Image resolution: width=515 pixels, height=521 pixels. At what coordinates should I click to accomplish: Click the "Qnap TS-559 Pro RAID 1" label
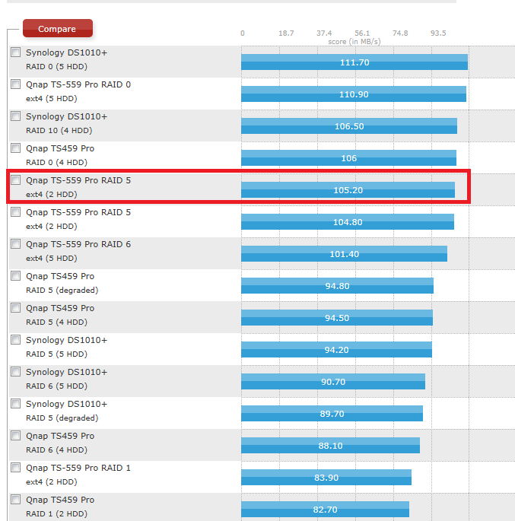point(78,468)
